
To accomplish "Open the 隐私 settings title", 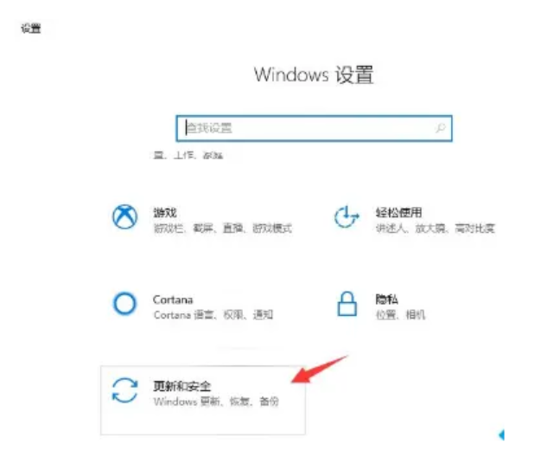I will 387,299.
